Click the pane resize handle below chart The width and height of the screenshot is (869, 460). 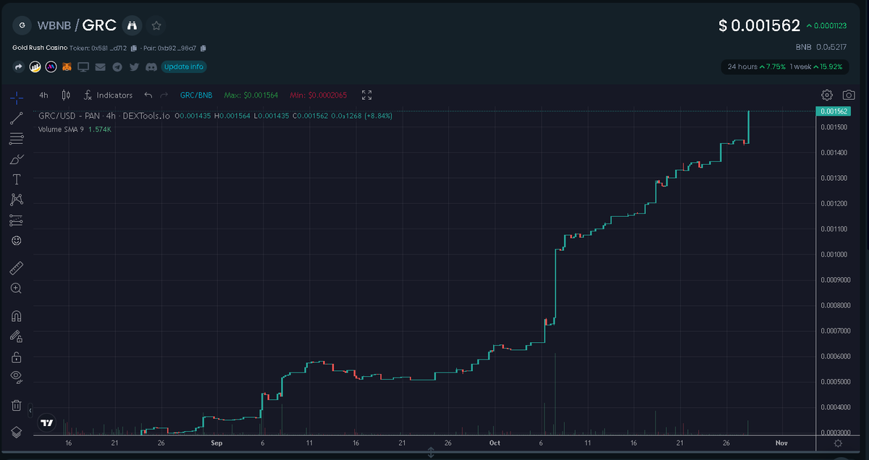pos(431,453)
